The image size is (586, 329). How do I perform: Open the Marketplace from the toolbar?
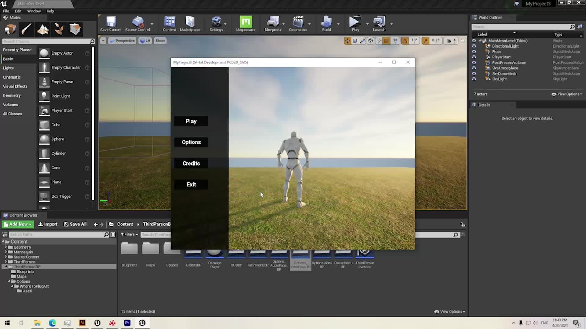pyautogui.click(x=190, y=24)
